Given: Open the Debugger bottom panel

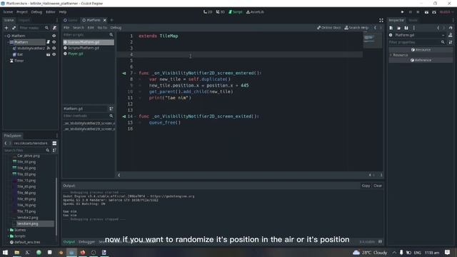Looking at the screenshot, I should pos(86,242).
